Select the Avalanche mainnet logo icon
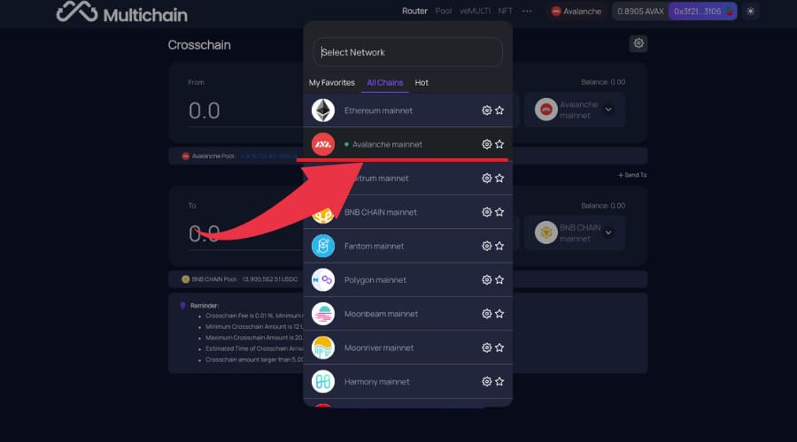The image size is (797, 442). pos(322,144)
